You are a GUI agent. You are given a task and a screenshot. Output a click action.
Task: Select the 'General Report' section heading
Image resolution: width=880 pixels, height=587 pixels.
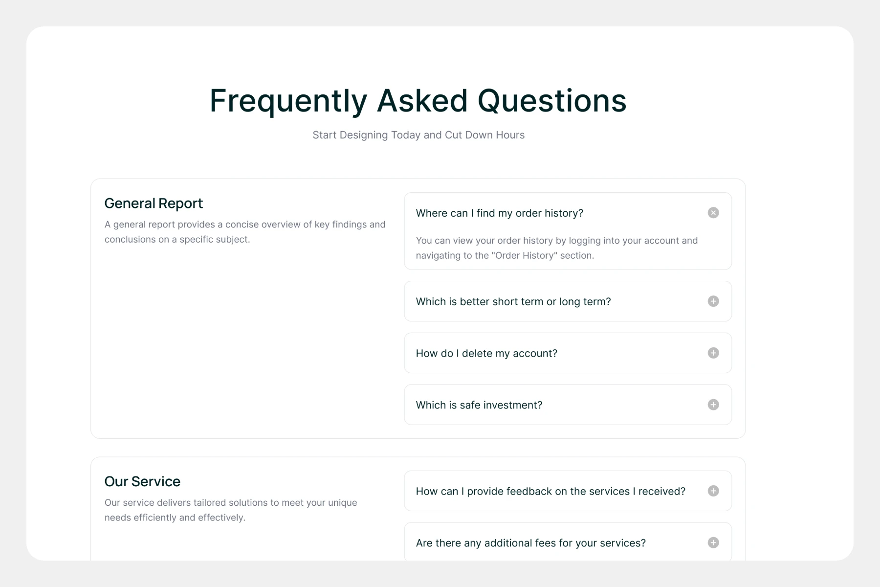tap(154, 203)
